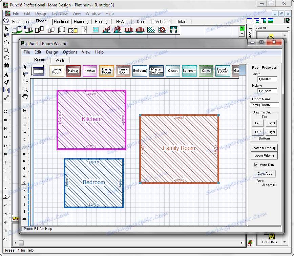Open Room Wizard Design menu
294x256 pixels.
click(x=52, y=52)
